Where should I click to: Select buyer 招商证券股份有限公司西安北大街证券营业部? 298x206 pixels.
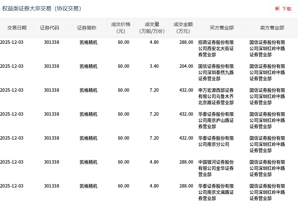point(216,48)
